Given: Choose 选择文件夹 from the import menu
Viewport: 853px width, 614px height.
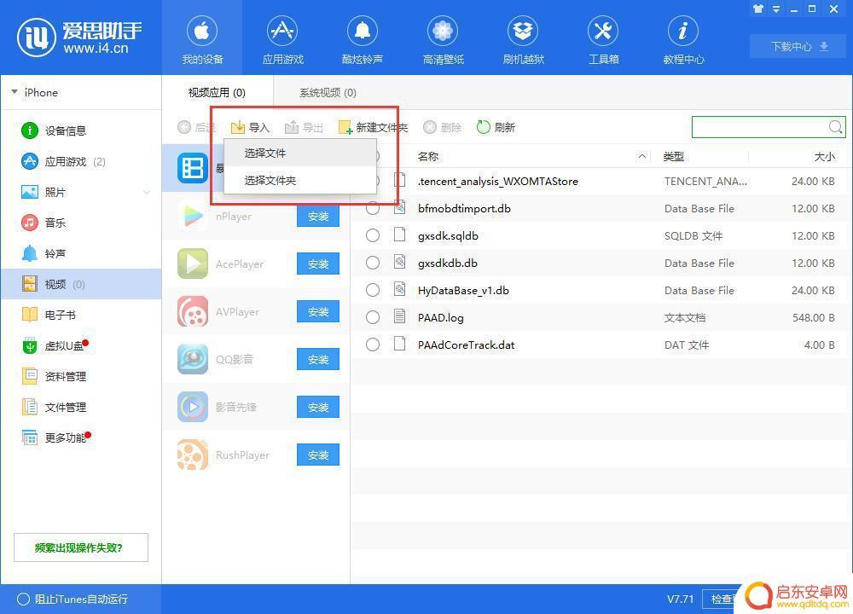Looking at the screenshot, I should 300,180.
